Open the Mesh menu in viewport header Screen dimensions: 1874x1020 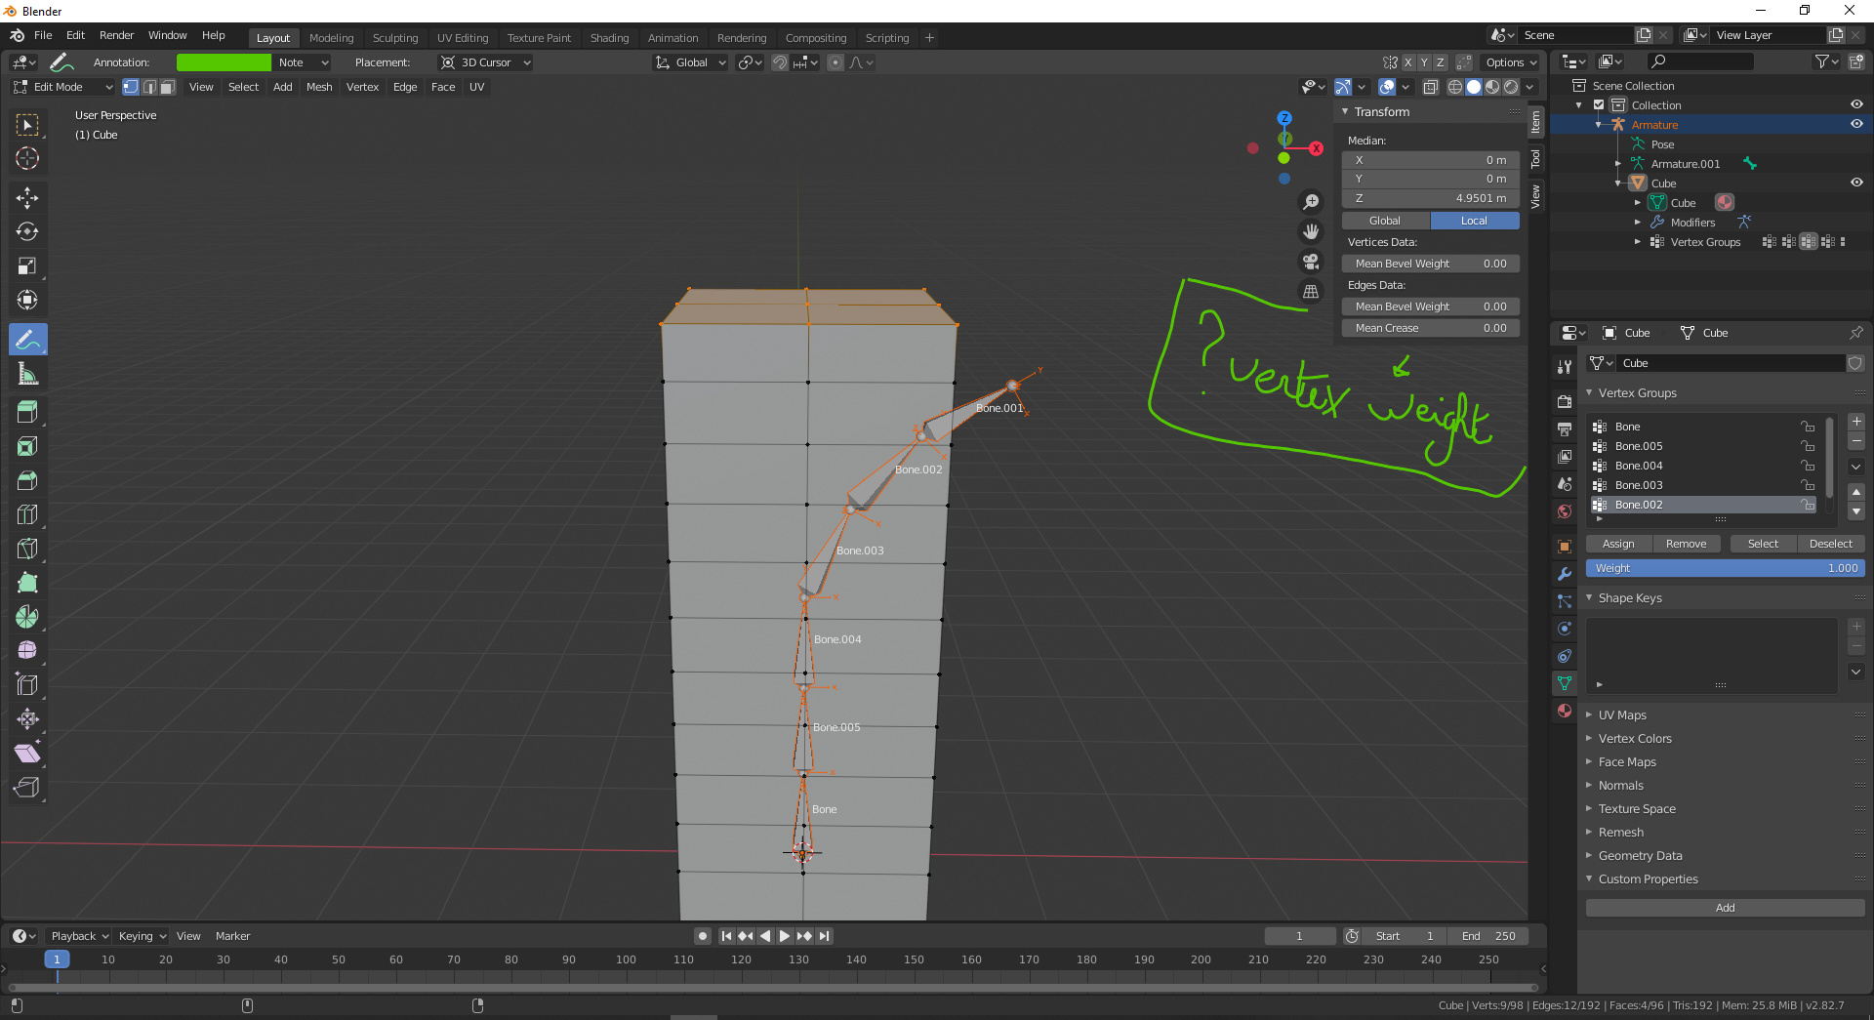coord(319,87)
